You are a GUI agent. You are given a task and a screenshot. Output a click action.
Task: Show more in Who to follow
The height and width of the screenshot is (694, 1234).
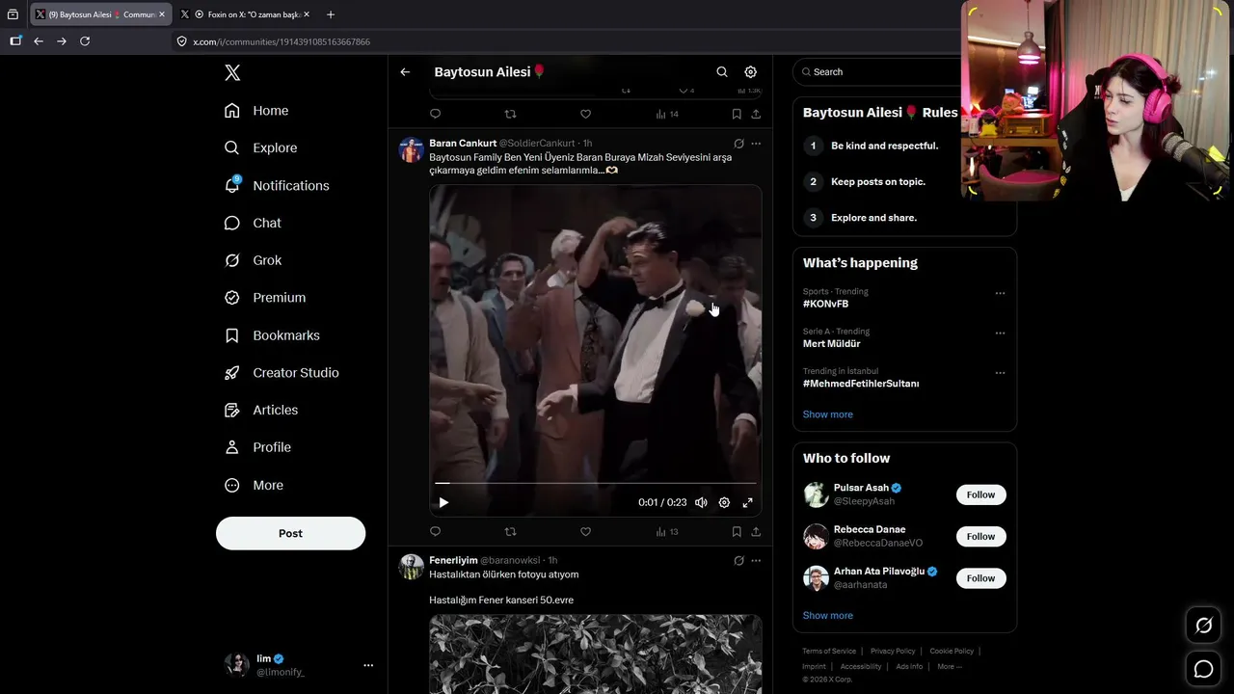(827, 615)
